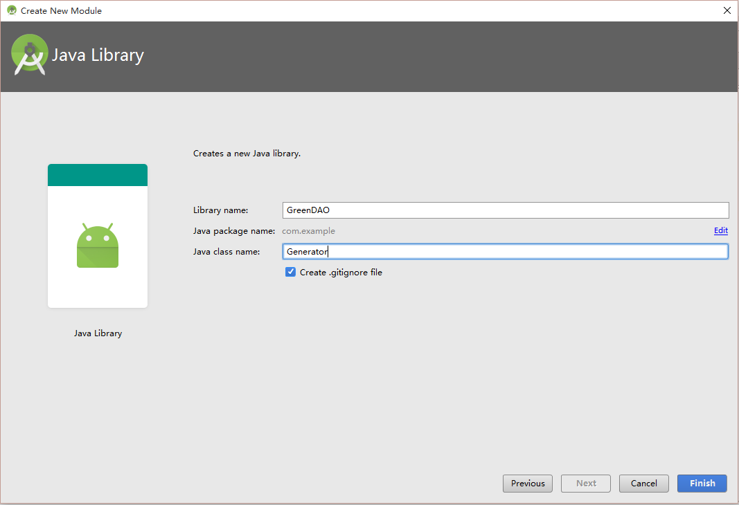
Task: Click Edit link for Java package name
Action: pyautogui.click(x=720, y=231)
